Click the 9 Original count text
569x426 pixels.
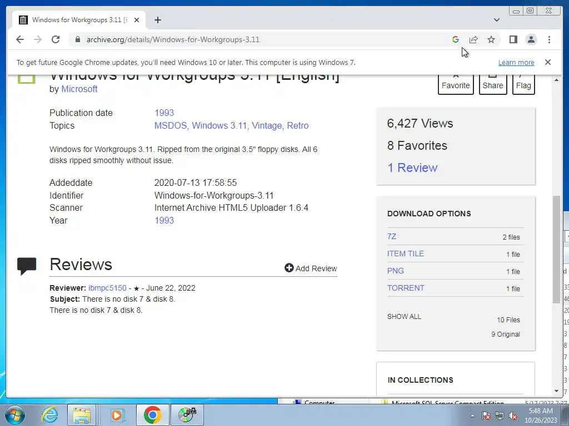click(x=506, y=334)
